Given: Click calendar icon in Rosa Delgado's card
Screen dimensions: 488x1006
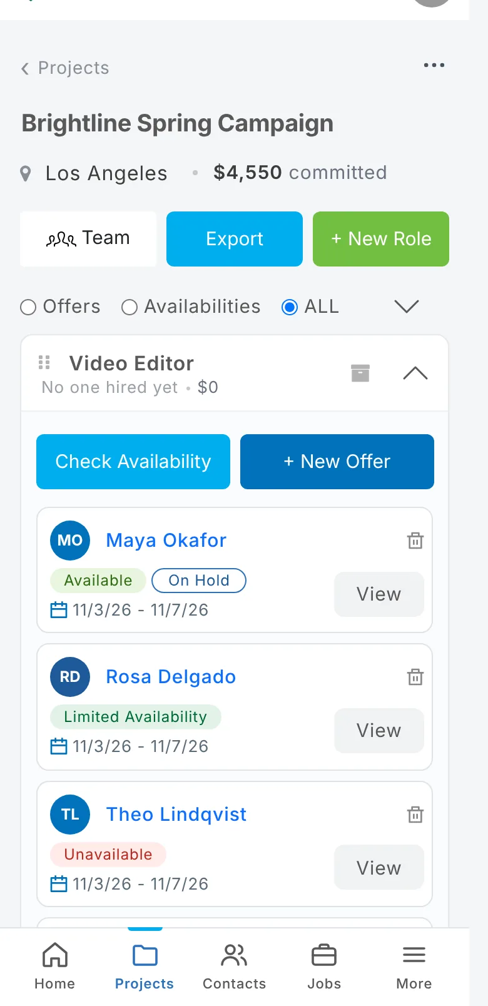Looking at the screenshot, I should (x=59, y=746).
